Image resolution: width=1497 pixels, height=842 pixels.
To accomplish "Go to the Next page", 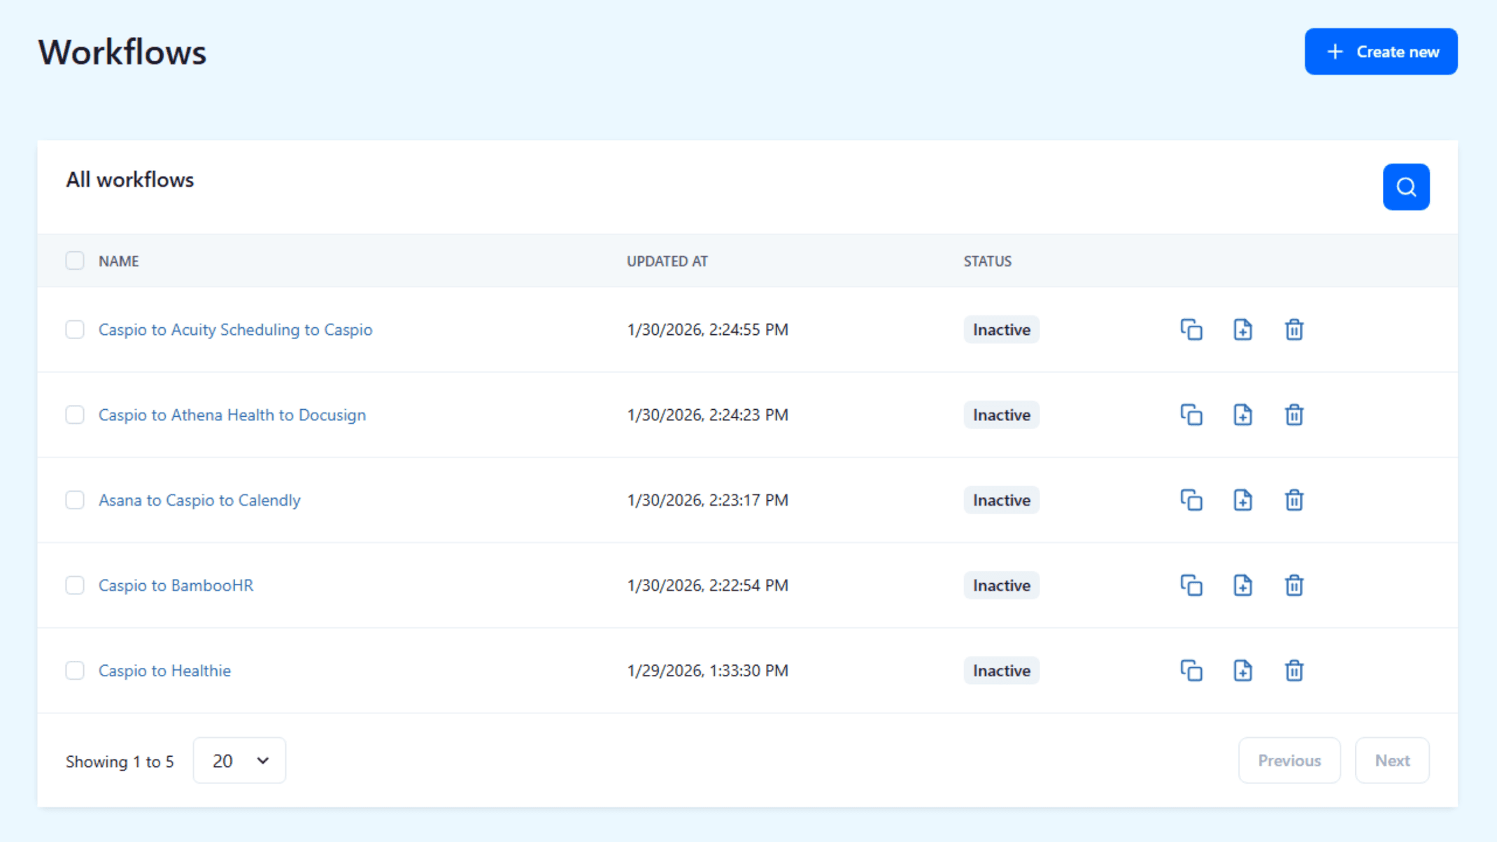I will (1392, 760).
